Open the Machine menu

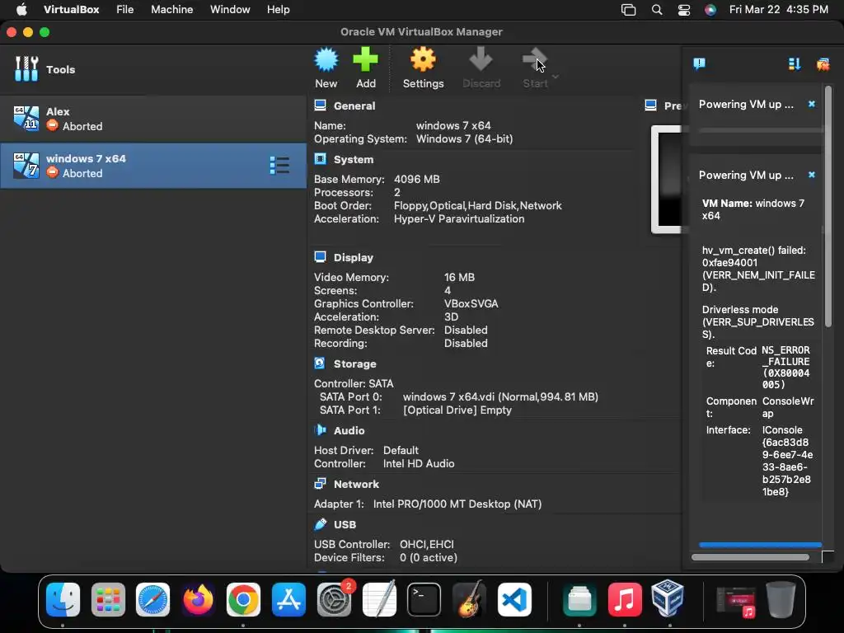point(171,9)
